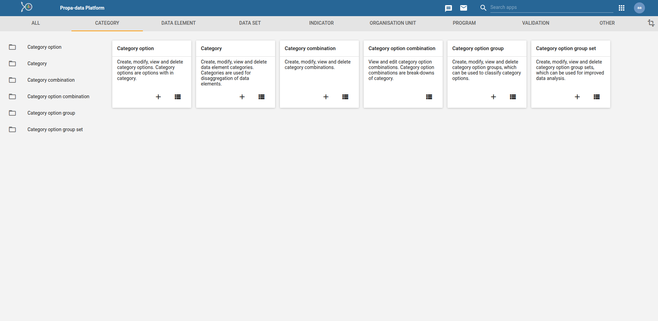The height and width of the screenshot is (321, 658).
Task: Click the add icon on Category option card
Action: click(158, 97)
